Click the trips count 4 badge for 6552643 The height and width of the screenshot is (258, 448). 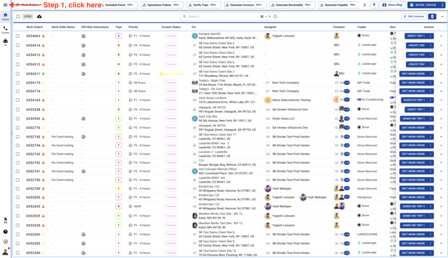[118, 207]
